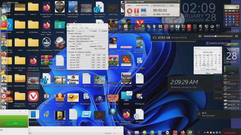Open the desktop folder named New folder
The height and width of the screenshot is (135, 241).
[x=20, y=27]
